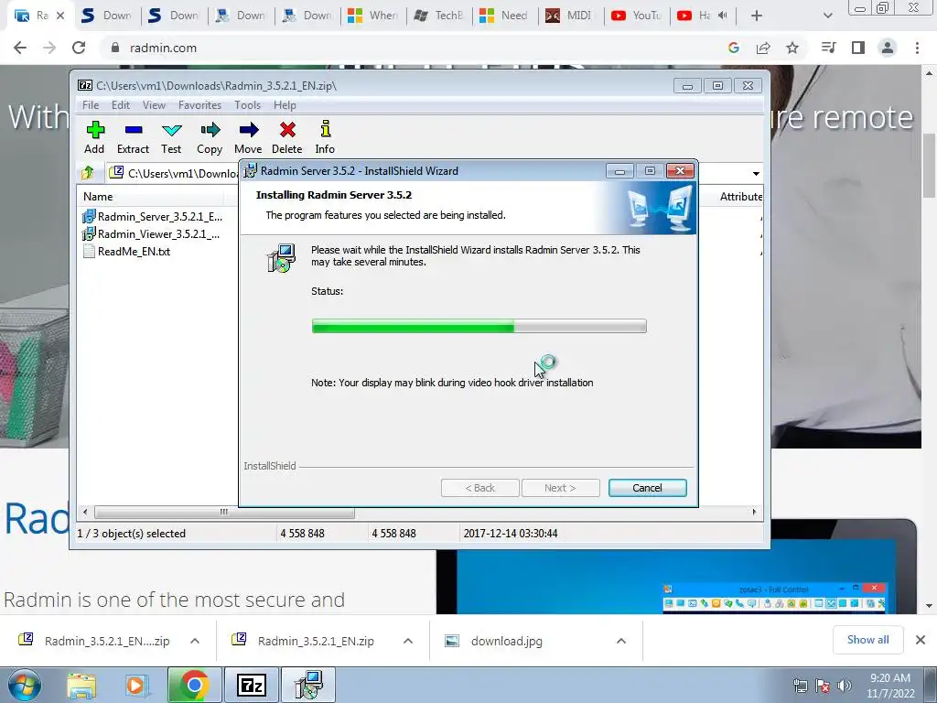Click Show all downloads button
Viewport: 937px width, 703px height.
click(867, 640)
